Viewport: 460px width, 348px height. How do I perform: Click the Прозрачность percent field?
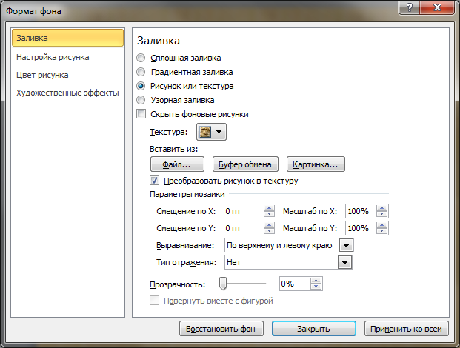[x=295, y=284]
